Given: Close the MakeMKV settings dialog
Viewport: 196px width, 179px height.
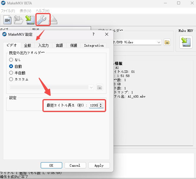Looking at the screenshot, I should click(x=107, y=34).
